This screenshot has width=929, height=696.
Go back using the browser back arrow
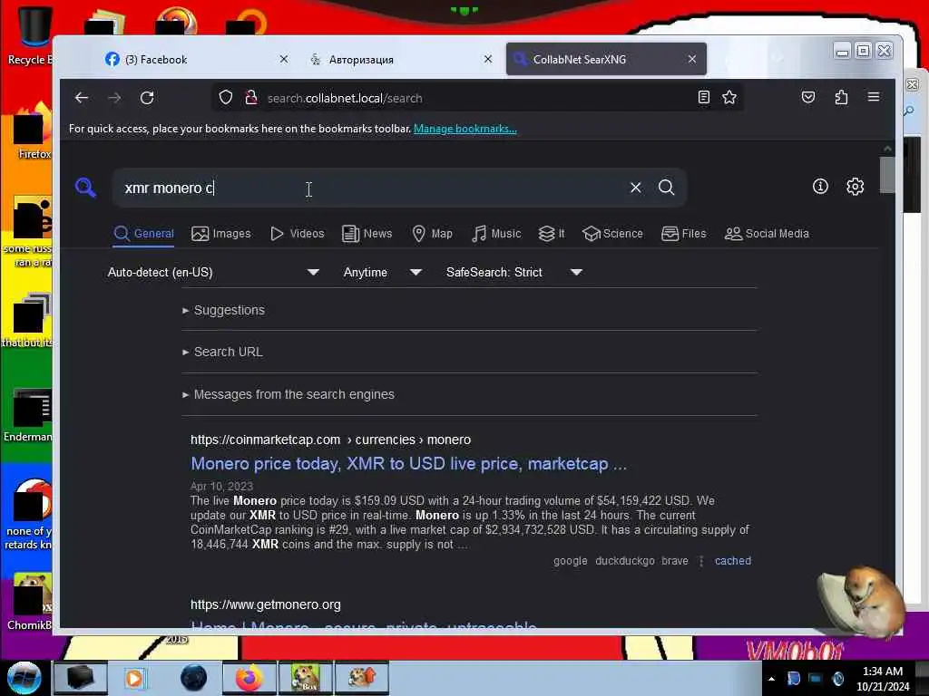tap(82, 98)
